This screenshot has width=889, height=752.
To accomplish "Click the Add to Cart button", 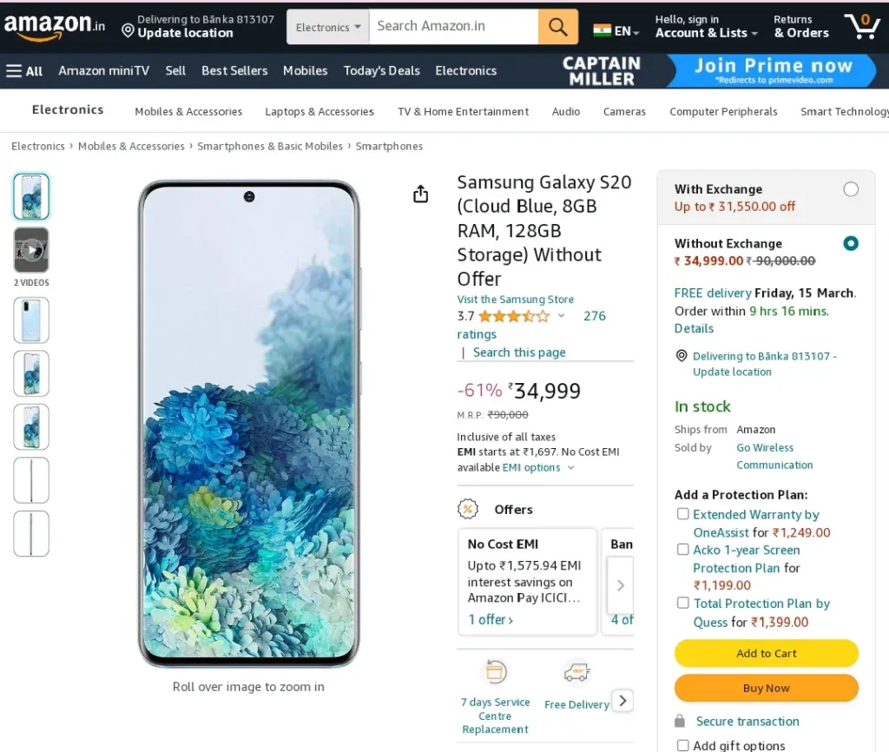I will click(x=766, y=653).
